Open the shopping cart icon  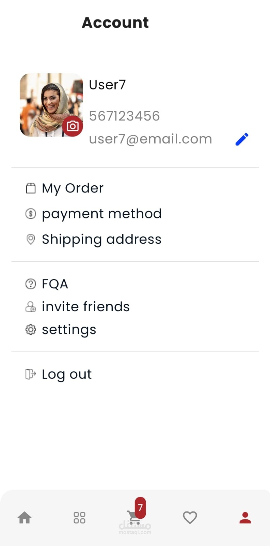[133, 518]
